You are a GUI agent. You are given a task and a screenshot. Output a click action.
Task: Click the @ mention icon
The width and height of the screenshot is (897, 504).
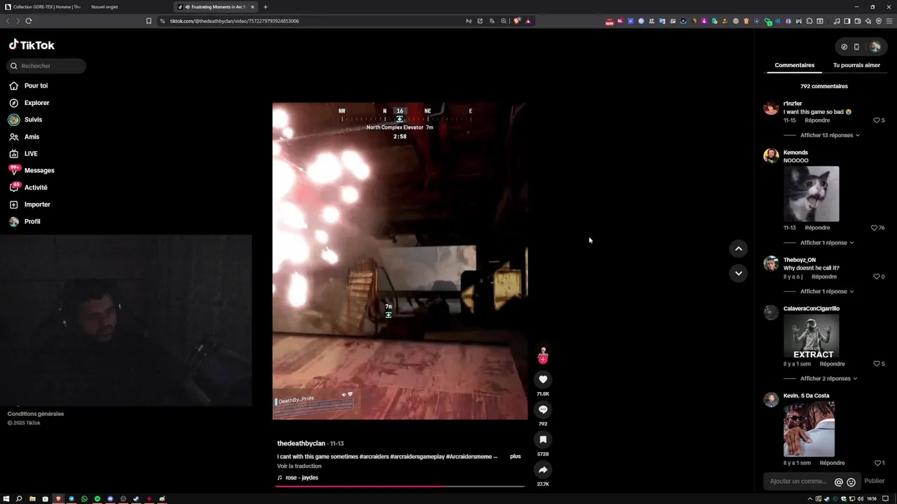[839, 482]
